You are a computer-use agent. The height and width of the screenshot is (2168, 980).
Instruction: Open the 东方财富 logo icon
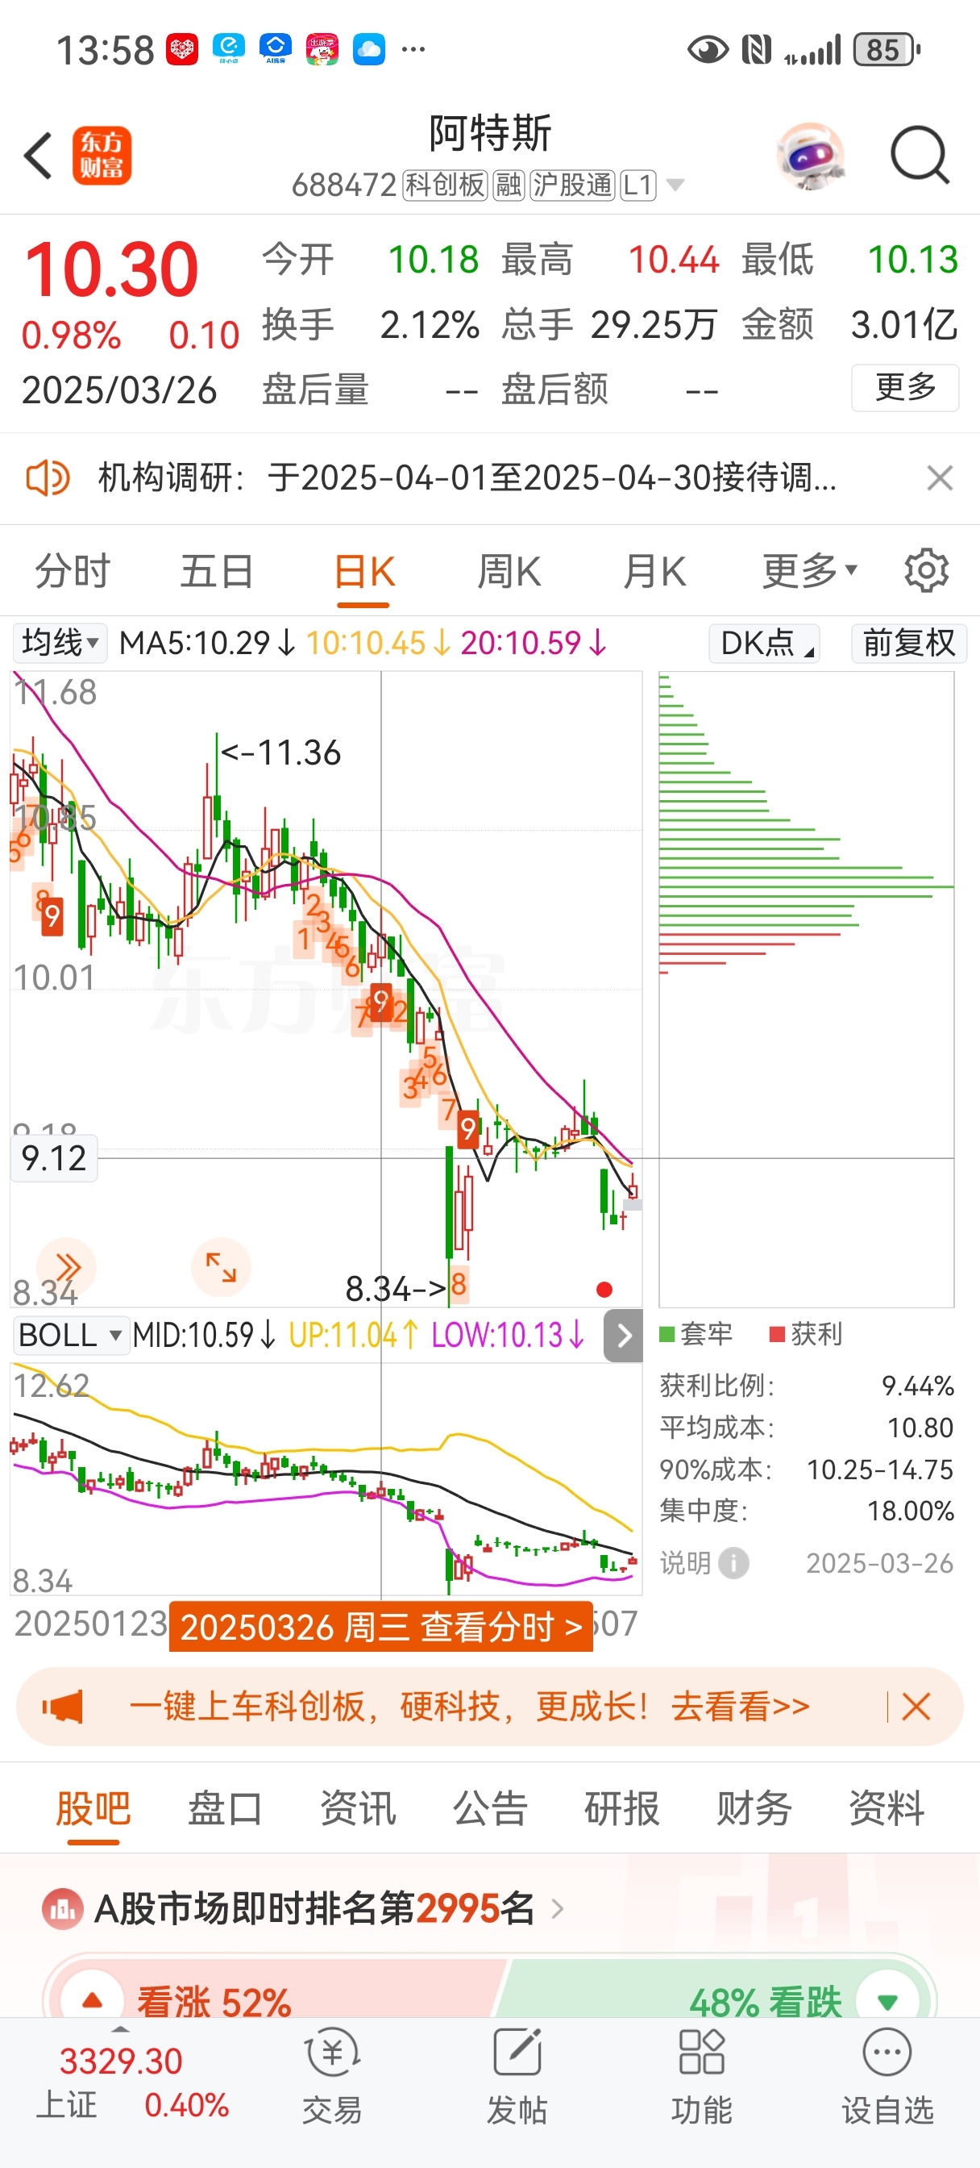pos(102,156)
